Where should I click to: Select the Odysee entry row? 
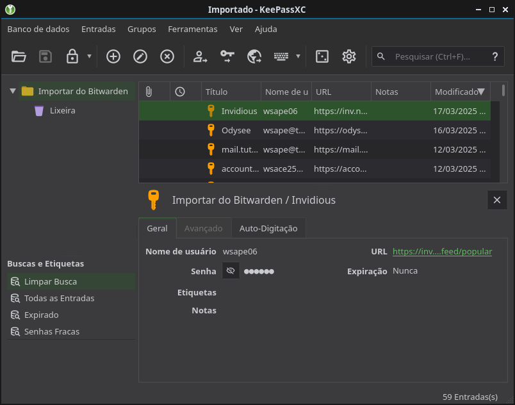[x=315, y=130]
